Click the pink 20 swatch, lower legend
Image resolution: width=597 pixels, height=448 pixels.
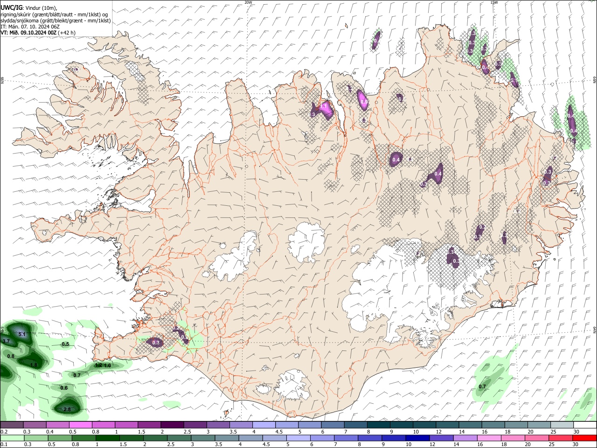(536, 438)
